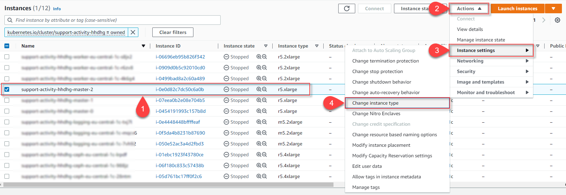Refresh the instances list
Viewport: 566px width, 195px height.
point(347,8)
